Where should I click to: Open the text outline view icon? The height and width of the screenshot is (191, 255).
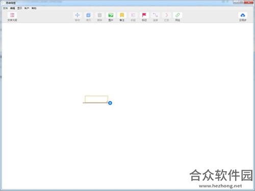12,15
